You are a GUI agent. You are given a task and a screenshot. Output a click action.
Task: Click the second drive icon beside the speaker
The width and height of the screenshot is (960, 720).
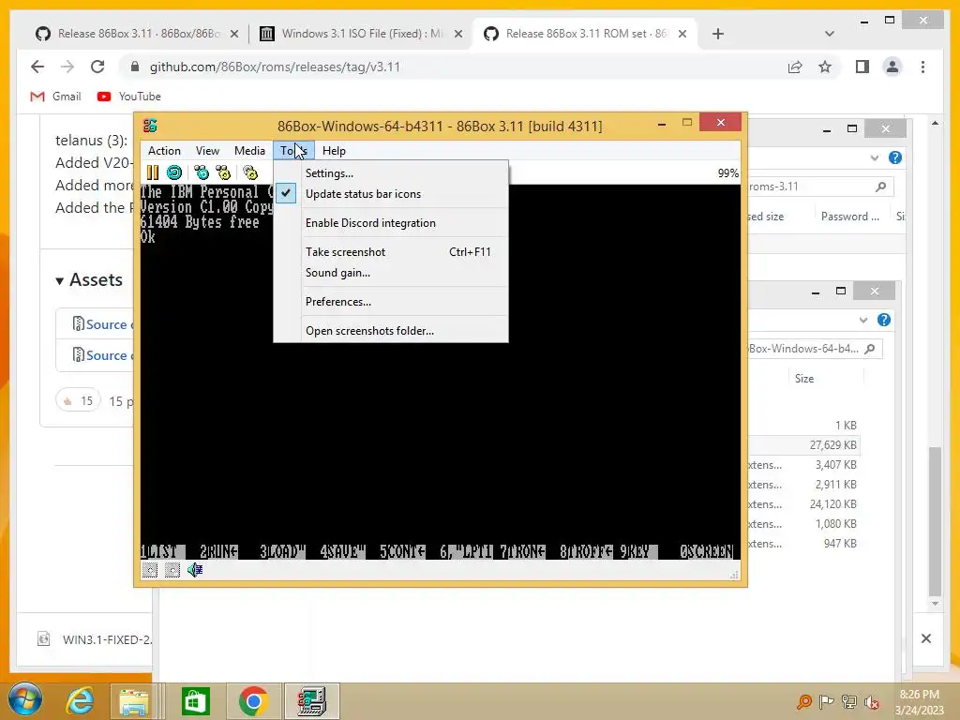pyautogui.click(x=172, y=570)
